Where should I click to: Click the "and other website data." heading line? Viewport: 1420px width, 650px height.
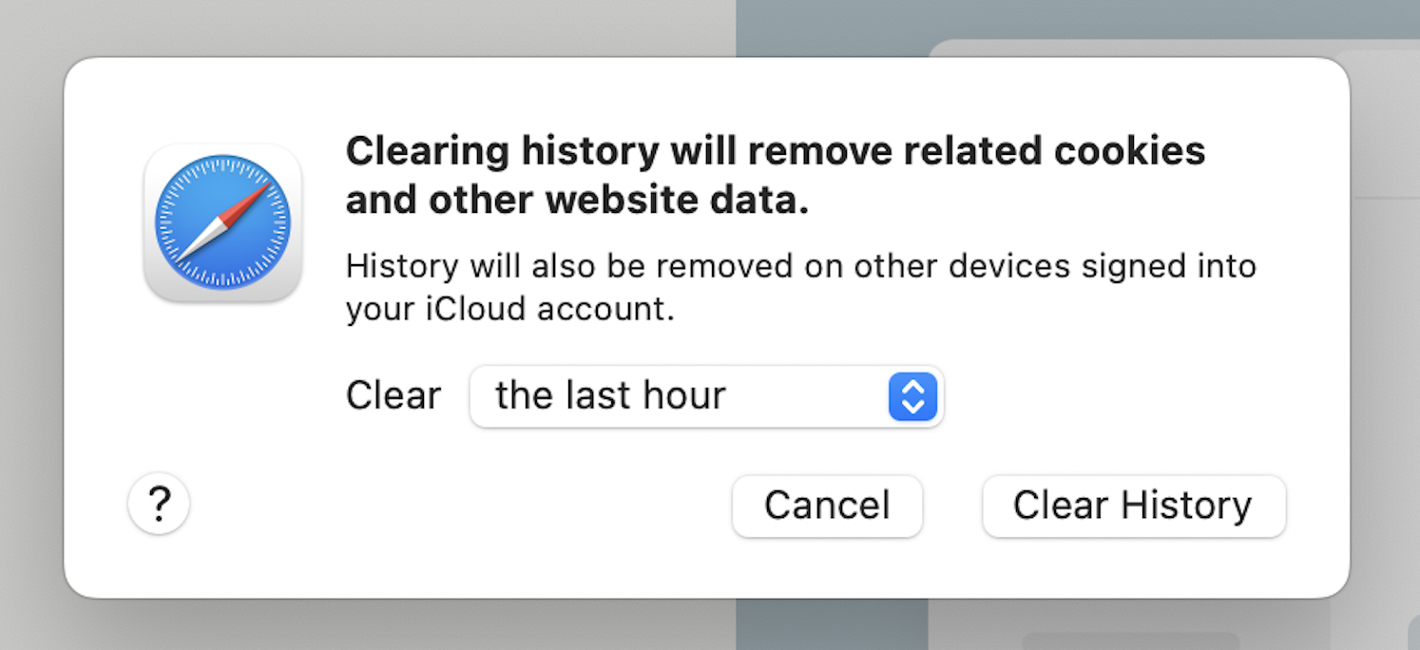click(577, 201)
